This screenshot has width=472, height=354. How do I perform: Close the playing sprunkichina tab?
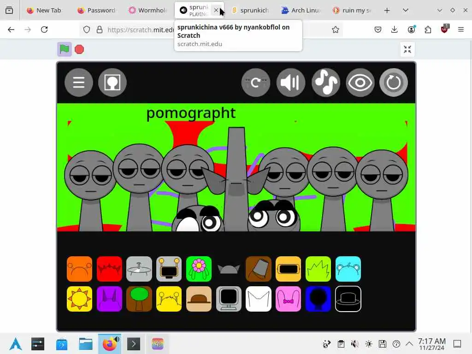(216, 10)
